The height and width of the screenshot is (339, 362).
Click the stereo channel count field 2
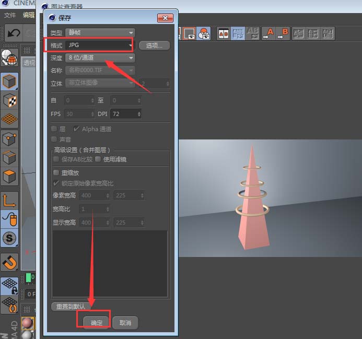[x=155, y=84]
